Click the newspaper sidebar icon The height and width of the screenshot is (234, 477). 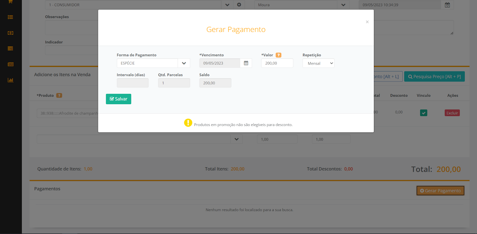[10, 64]
